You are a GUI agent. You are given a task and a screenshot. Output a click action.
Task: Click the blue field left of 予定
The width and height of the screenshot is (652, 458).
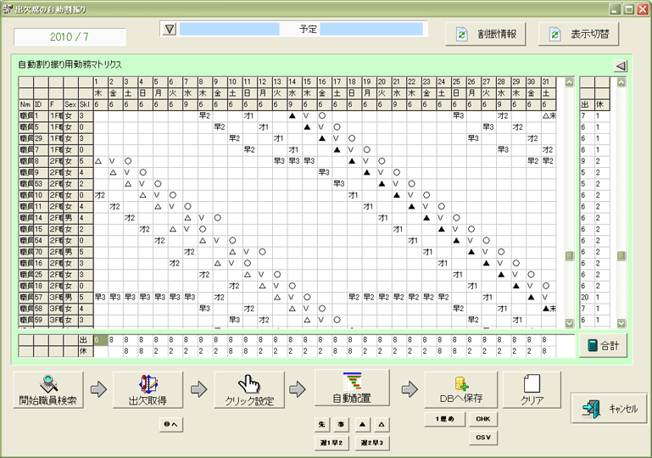pyautogui.click(x=229, y=29)
